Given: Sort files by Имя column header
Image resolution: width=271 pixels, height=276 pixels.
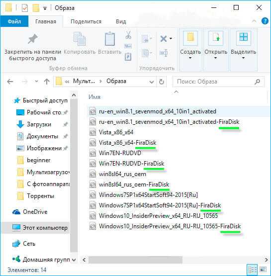Looking at the screenshot, I should 94,97.
